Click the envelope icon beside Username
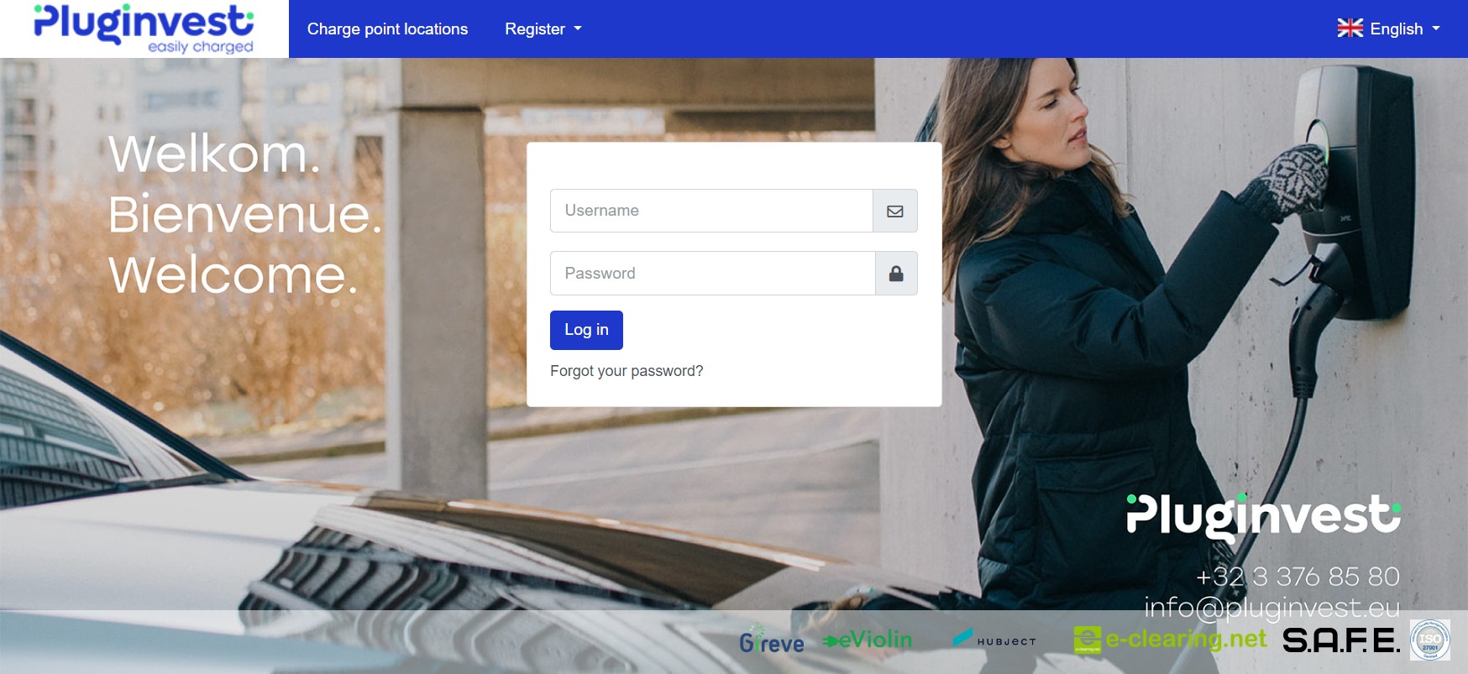The image size is (1468, 674). [x=895, y=211]
